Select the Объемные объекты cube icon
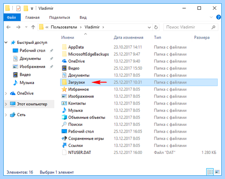The image size is (225, 179). tap(64, 117)
